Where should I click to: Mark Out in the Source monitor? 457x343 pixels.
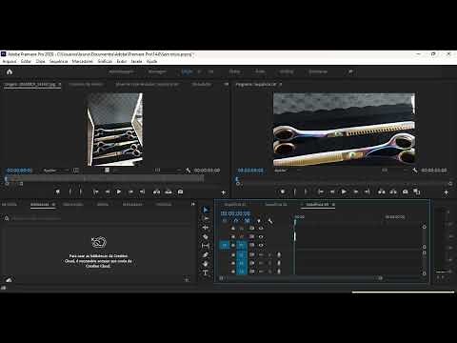[81, 192]
